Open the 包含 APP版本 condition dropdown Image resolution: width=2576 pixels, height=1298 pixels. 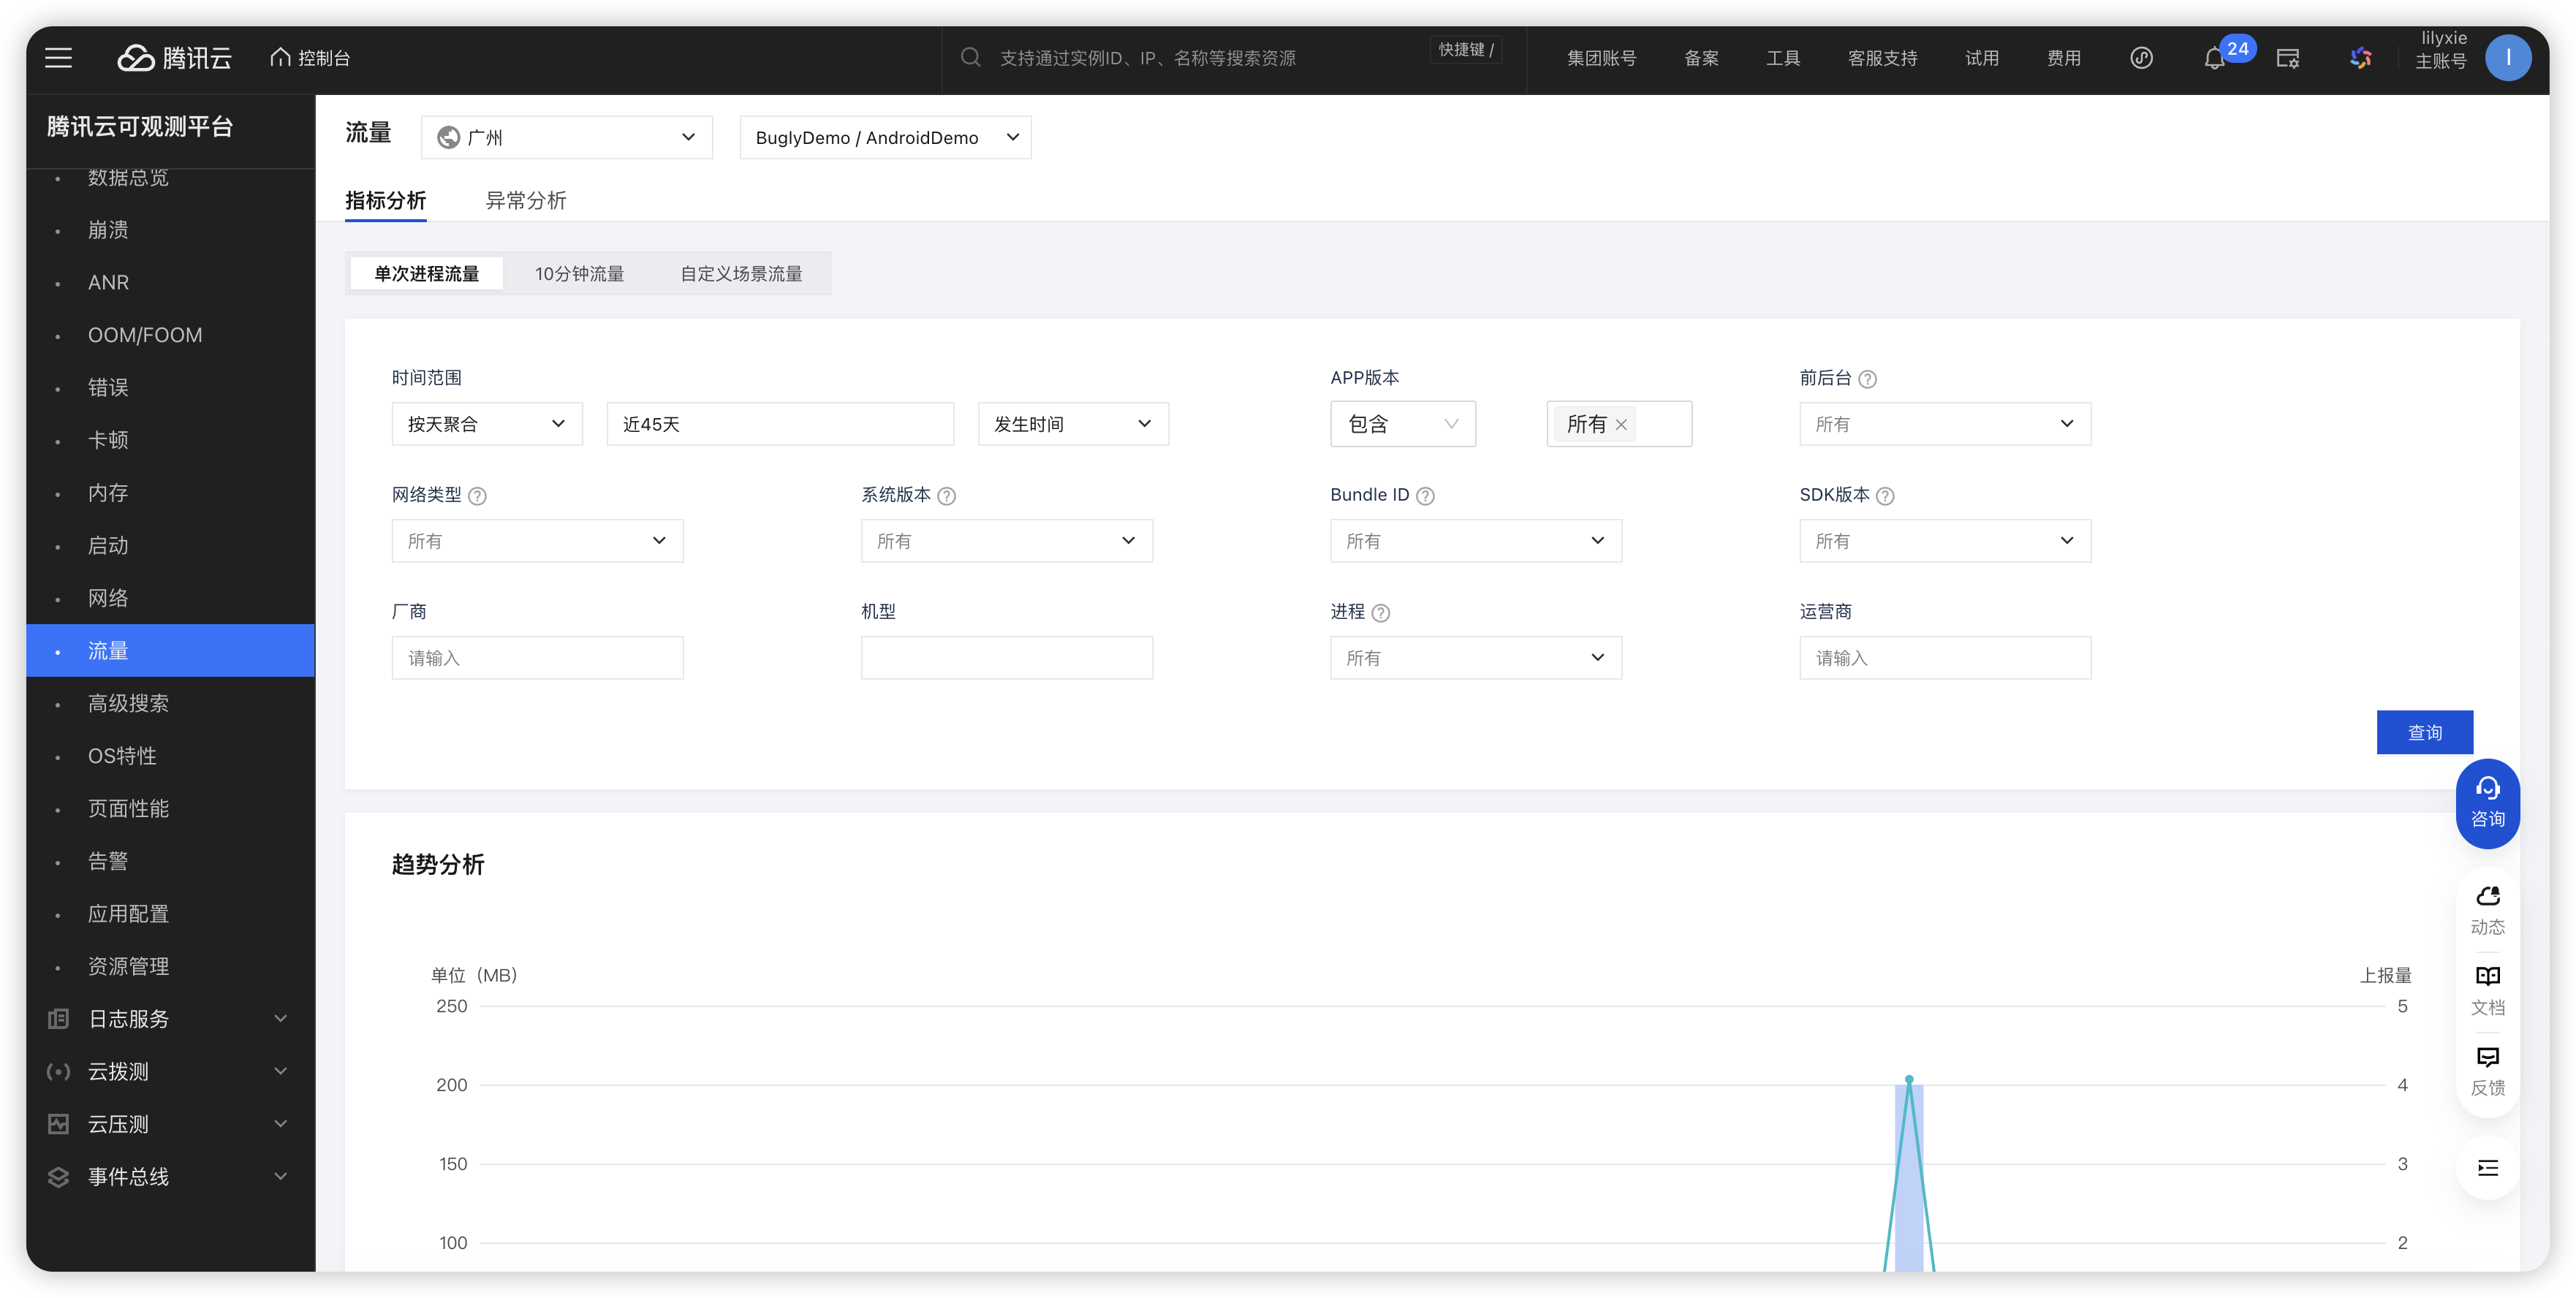1403,424
